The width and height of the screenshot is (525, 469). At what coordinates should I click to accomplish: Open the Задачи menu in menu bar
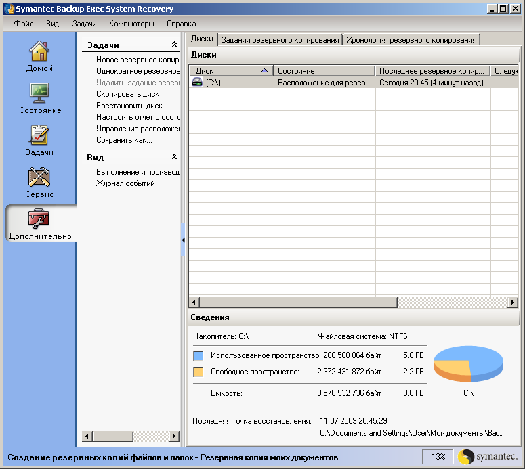pyautogui.click(x=84, y=24)
